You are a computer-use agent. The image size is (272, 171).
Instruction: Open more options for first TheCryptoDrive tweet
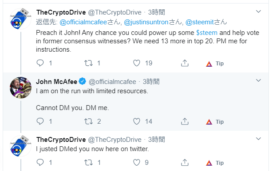point(259,11)
